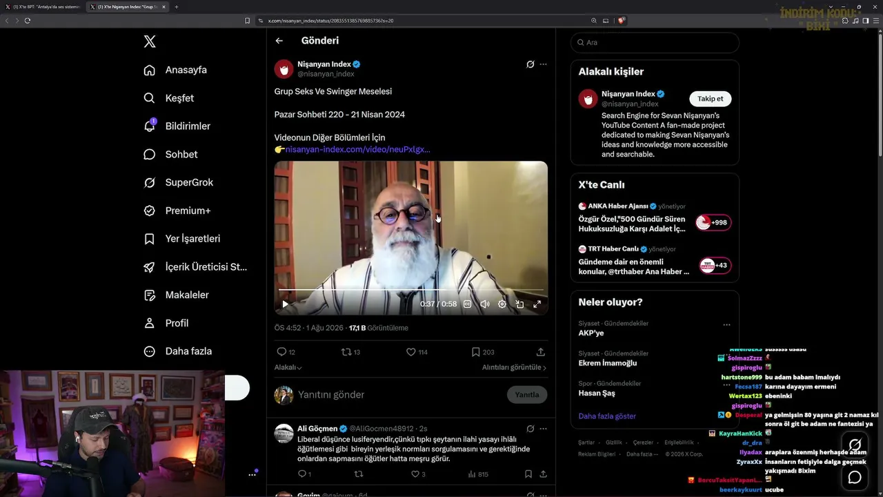883x497 pixels.
Task: Open the three-dot menu on the main post
Action: (543, 64)
